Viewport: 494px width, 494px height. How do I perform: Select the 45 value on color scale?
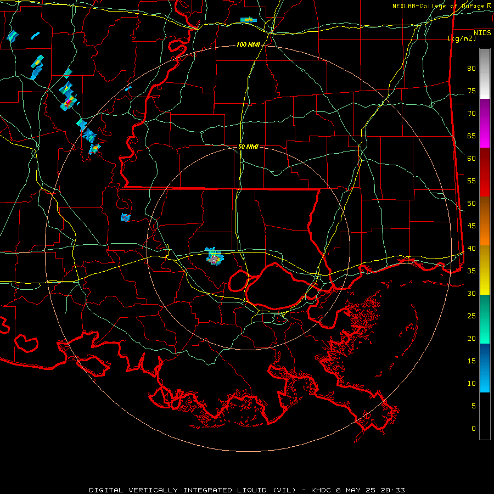pos(471,226)
